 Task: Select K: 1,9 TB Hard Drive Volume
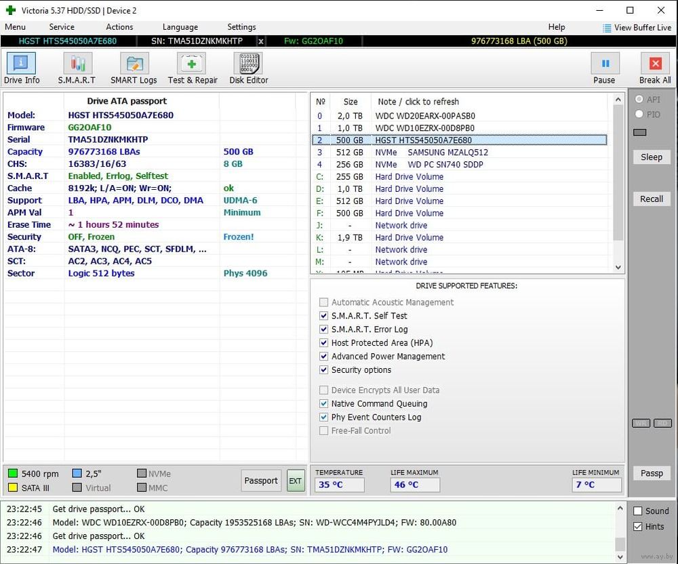click(x=459, y=237)
